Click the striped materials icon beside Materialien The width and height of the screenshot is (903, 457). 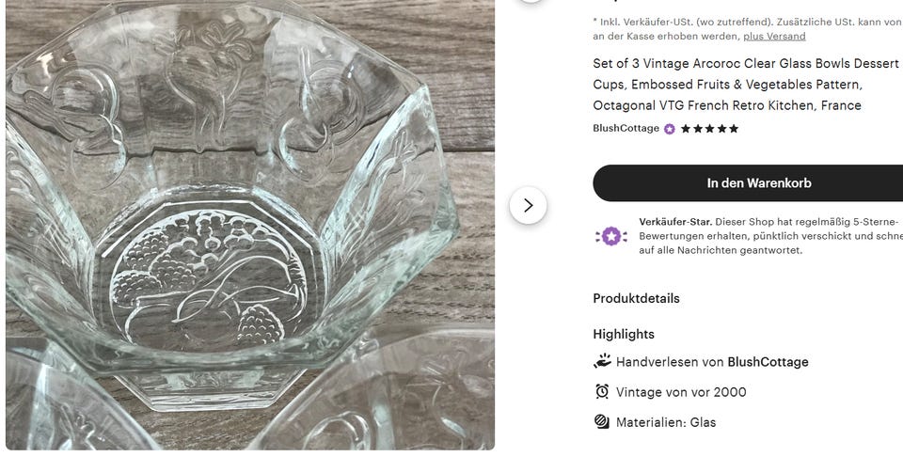coord(602,422)
